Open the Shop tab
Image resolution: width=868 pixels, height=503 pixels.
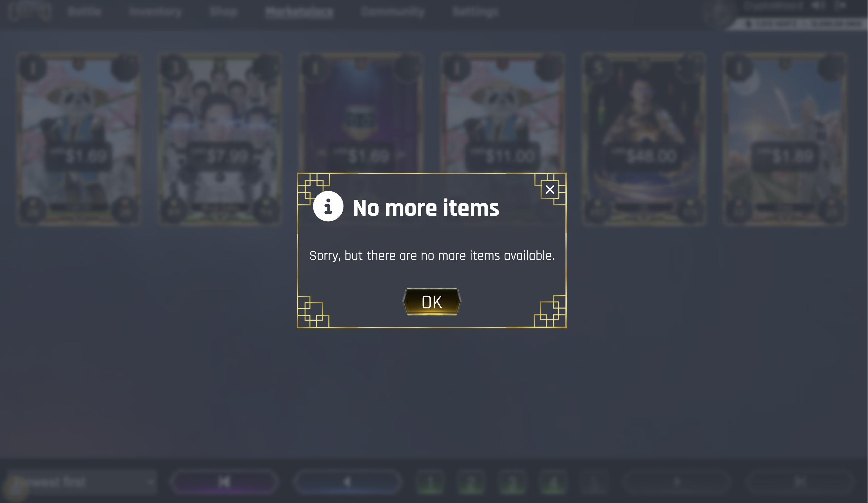tap(223, 12)
